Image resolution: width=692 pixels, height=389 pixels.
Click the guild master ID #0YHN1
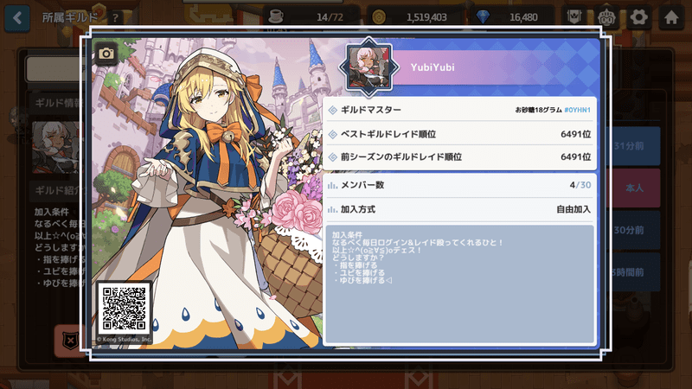577,110
